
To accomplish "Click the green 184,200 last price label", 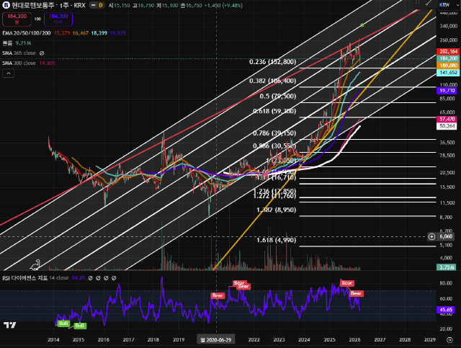I will (x=448, y=58).
